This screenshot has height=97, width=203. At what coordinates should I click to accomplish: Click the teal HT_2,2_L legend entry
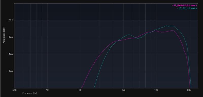187,8
